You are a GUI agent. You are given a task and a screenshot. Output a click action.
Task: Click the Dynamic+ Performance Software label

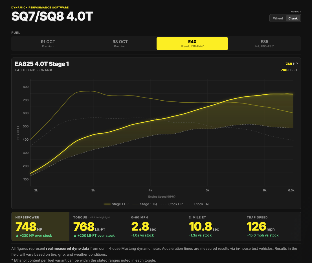[40, 8]
